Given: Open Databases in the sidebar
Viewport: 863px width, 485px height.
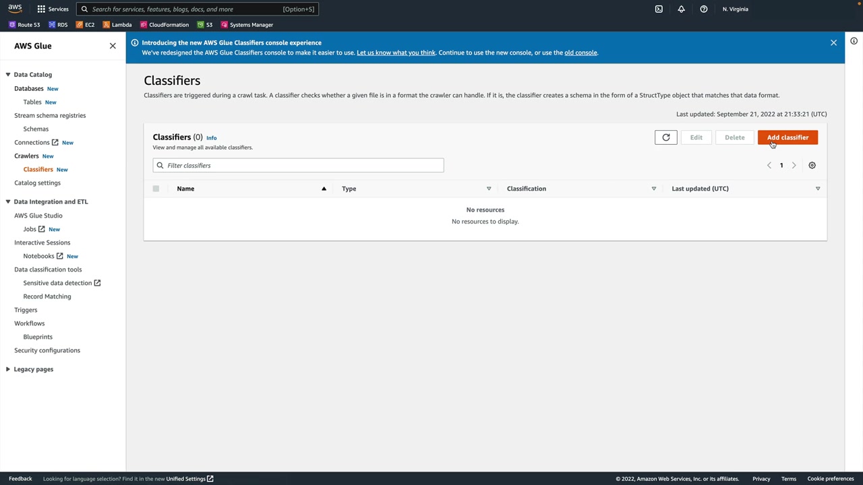Looking at the screenshot, I should 29,88.
